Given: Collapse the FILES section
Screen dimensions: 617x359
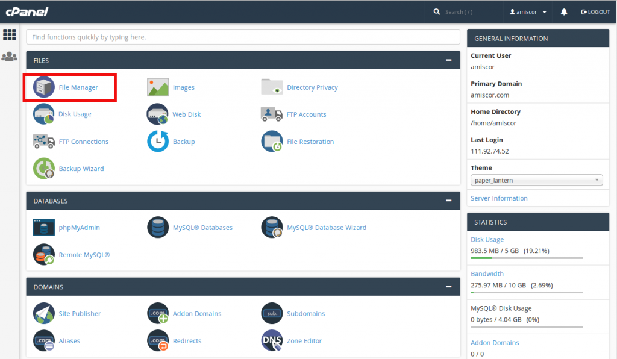Looking at the screenshot, I should [448, 60].
